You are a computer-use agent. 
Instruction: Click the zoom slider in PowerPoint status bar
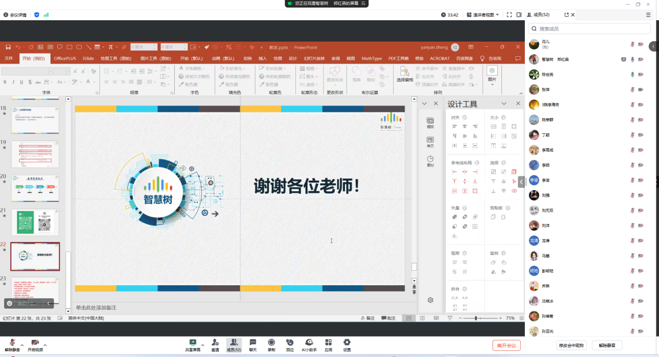click(476, 318)
